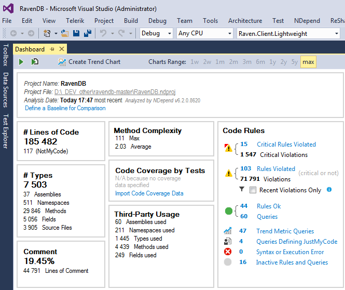Click the Navigate Forward arrow icon
This screenshot has width=345, height=290.
click(31, 33)
